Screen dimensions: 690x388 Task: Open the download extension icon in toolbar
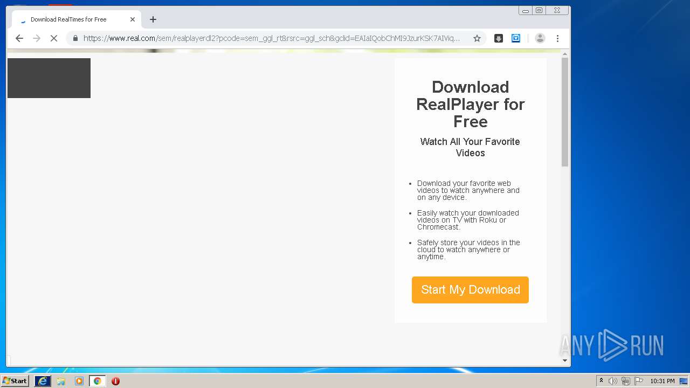pyautogui.click(x=499, y=38)
